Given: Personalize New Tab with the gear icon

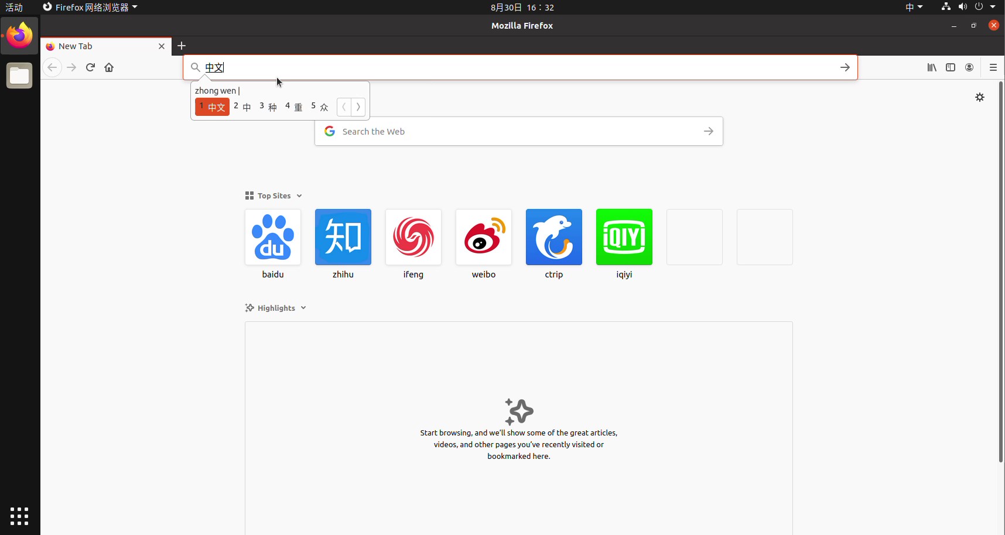Looking at the screenshot, I should point(980,97).
